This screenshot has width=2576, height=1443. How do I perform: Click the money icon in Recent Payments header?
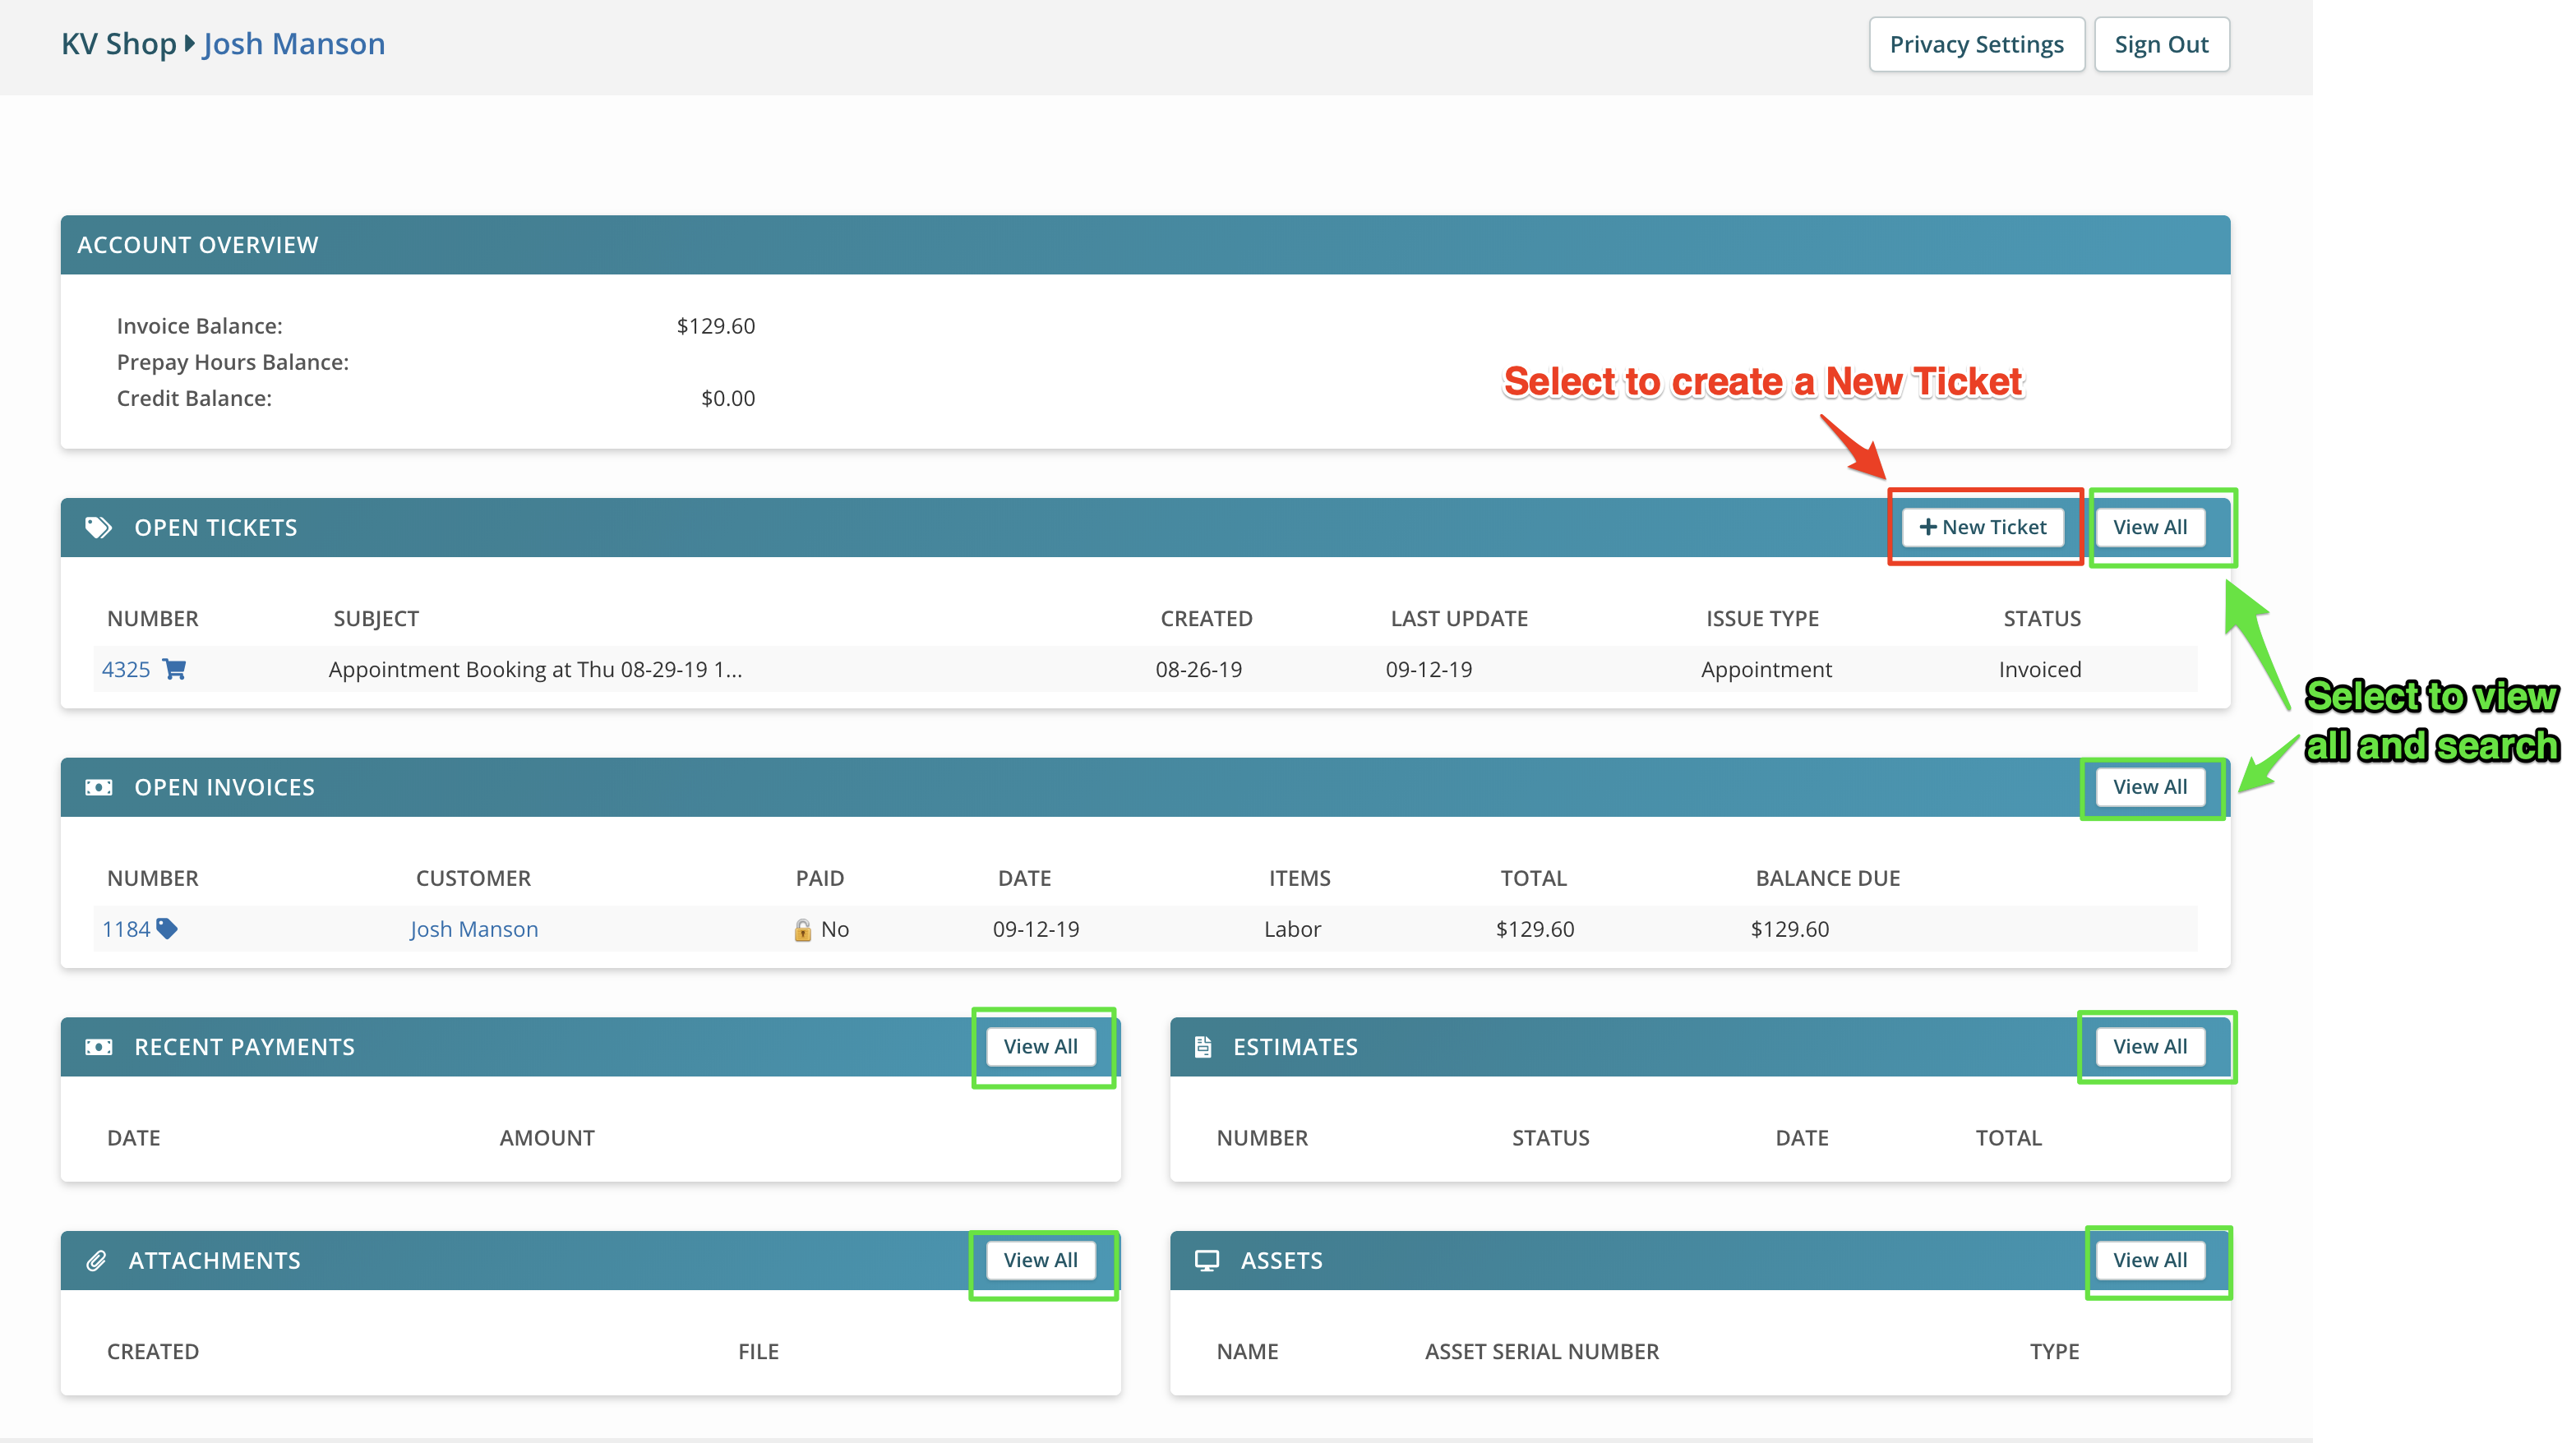pos(98,1047)
